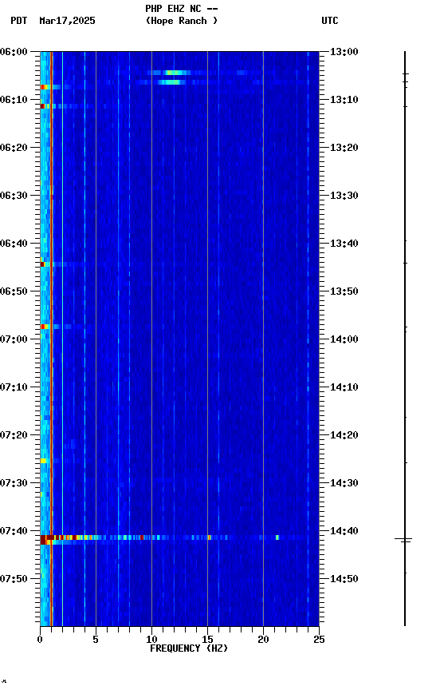This screenshot has width=440, height=690.
Task: Click the 5 Hz frequency axis label
Action: point(96,640)
